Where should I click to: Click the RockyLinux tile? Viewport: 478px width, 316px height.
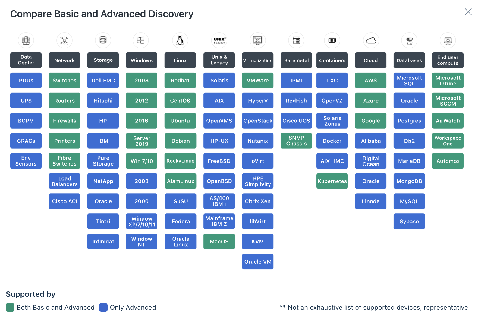[181, 161]
